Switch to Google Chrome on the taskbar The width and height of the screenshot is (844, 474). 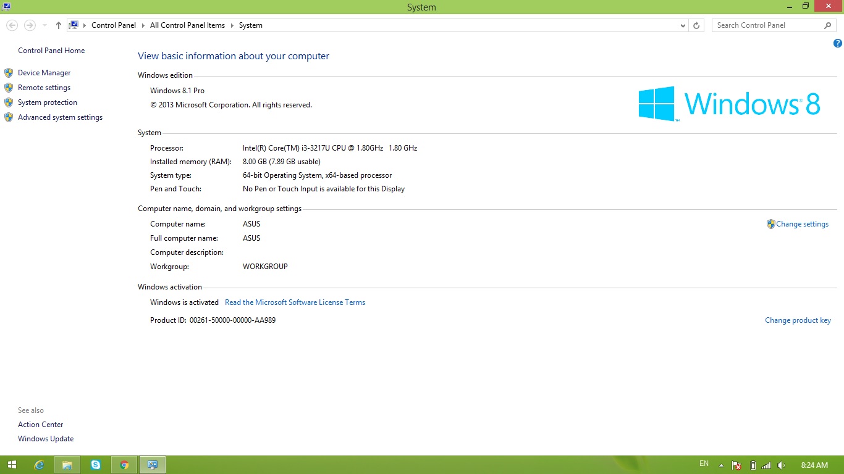[124, 465]
